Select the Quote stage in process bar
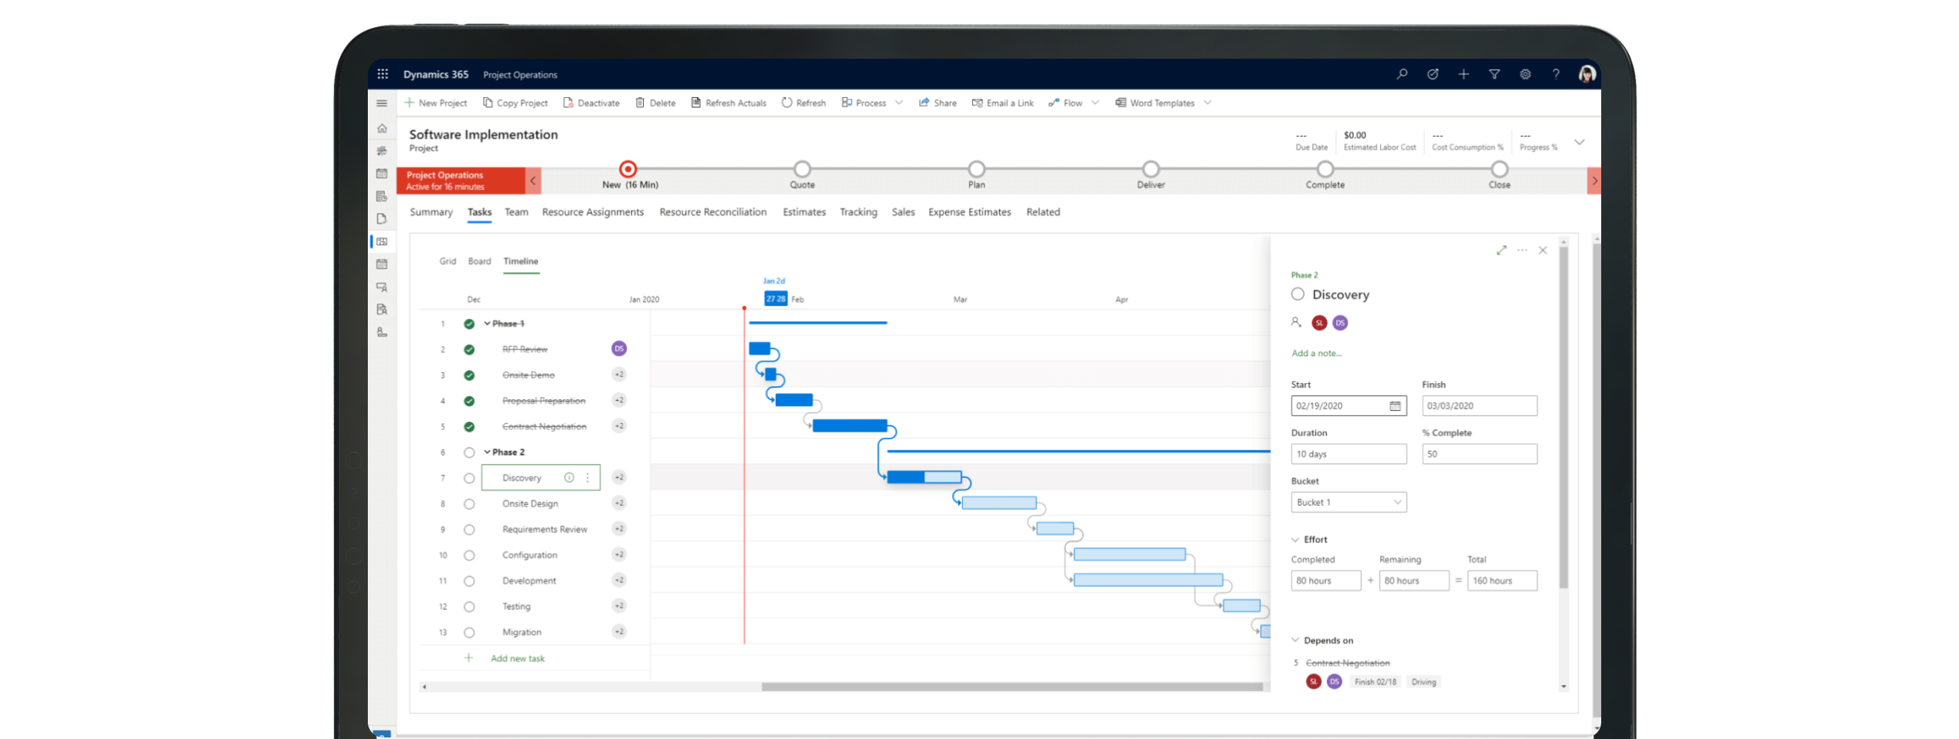The height and width of the screenshot is (739, 1959). coord(802,169)
